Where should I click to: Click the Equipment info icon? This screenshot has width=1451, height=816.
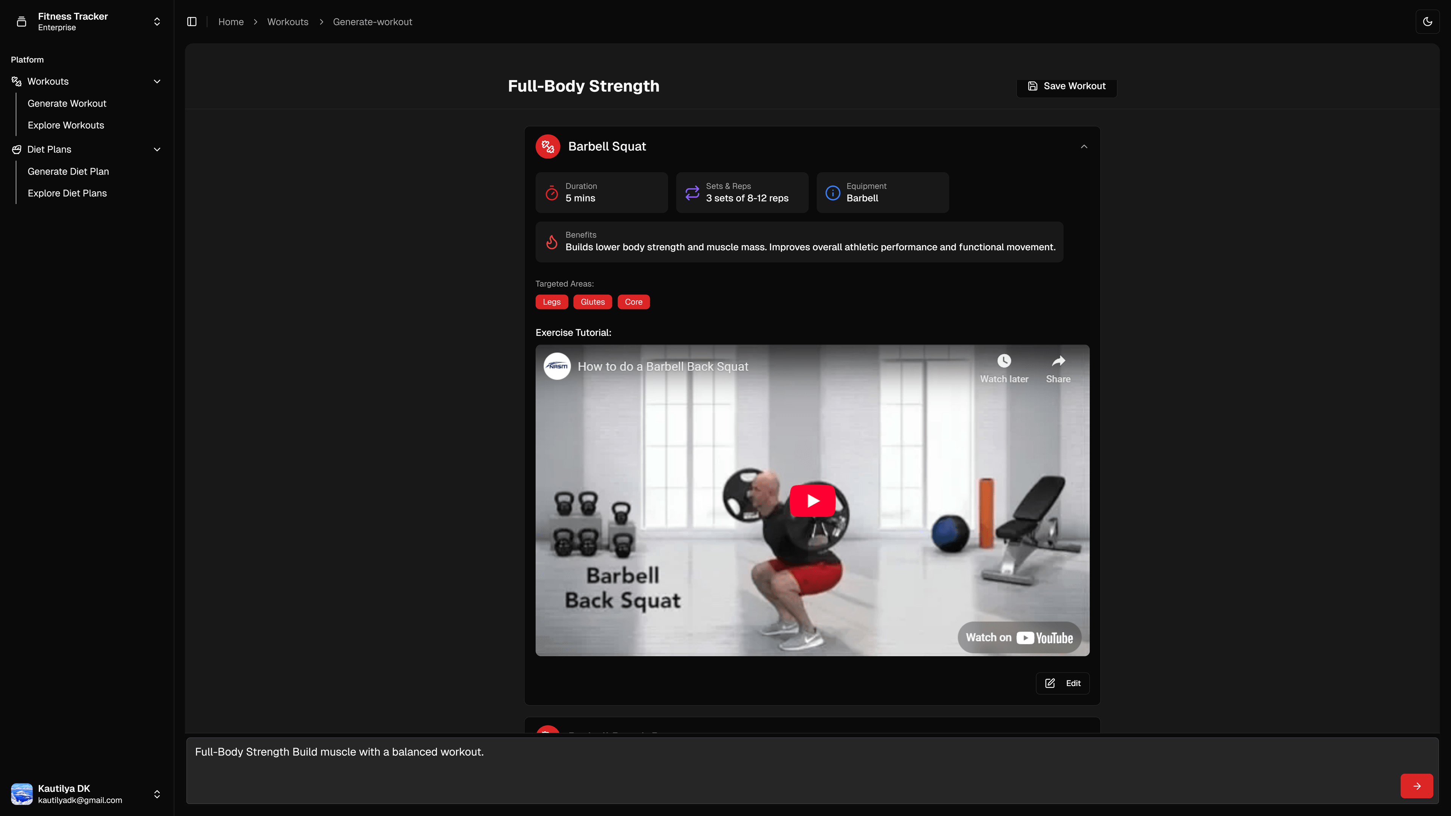(x=832, y=193)
